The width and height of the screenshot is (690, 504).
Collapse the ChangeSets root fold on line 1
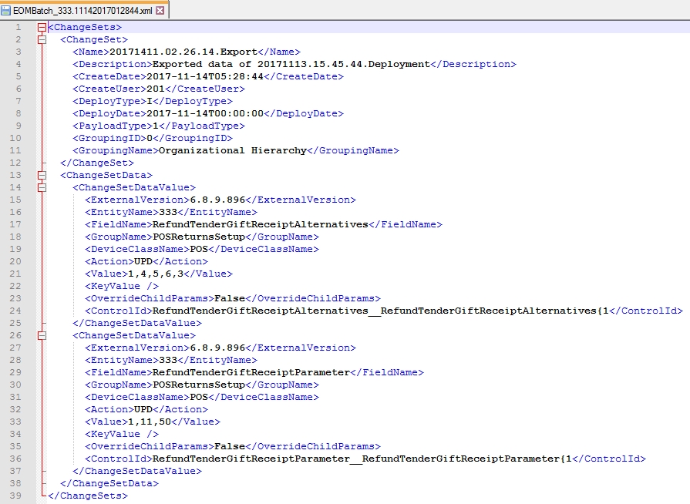[x=42, y=28]
